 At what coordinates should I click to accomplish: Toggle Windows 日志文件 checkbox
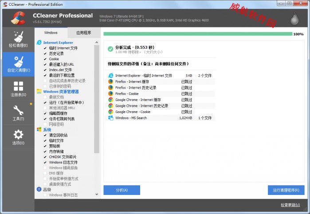pos(45,163)
